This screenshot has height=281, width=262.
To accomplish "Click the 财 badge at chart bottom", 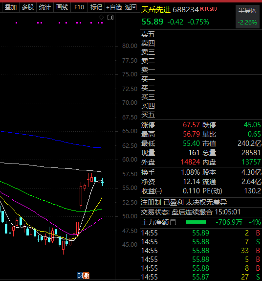I will (80, 276).
